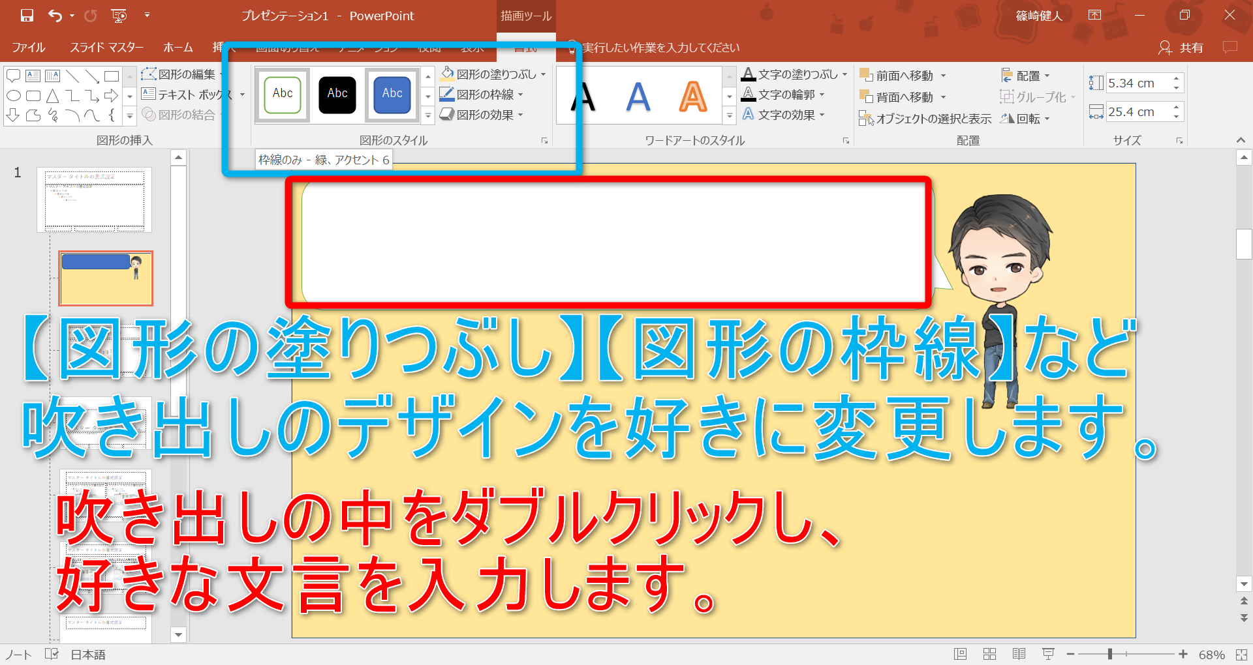This screenshot has height=665, width=1253.
Task: Click the テキスト ボックス button
Action: tap(187, 95)
